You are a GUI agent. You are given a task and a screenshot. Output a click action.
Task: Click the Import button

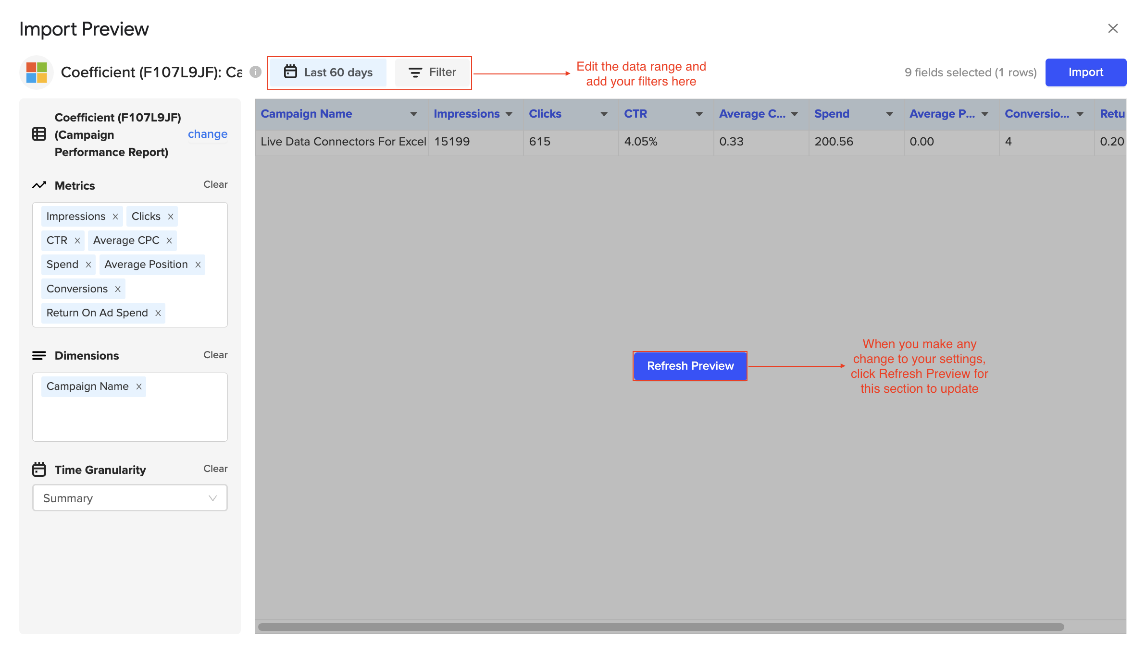[x=1086, y=72]
